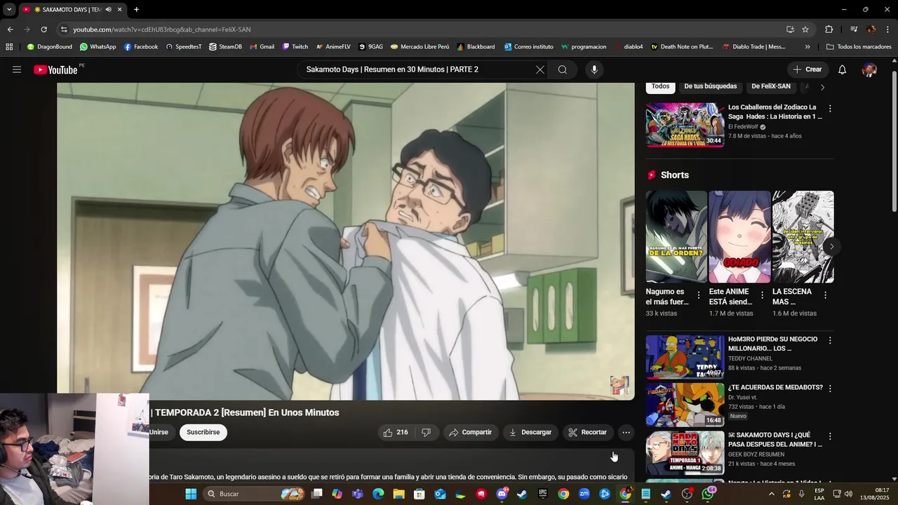898x505 pixels.
Task: Open the AnimeFLV bookmark
Action: (x=333, y=47)
